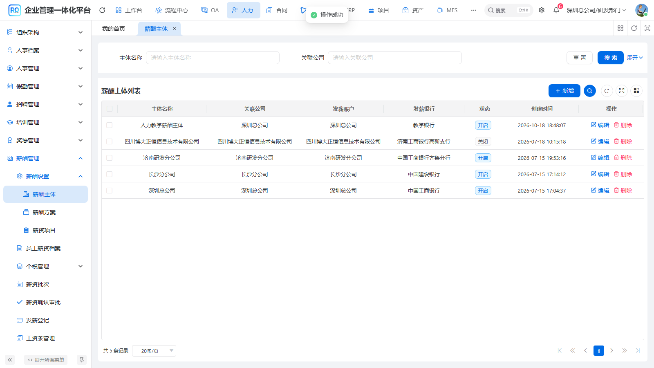The height and width of the screenshot is (368, 654).
Task: Switch to the 我的首页 tab
Action: (x=114, y=29)
